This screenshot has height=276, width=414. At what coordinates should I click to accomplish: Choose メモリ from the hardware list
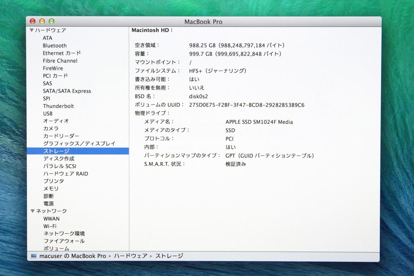[51, 189]
